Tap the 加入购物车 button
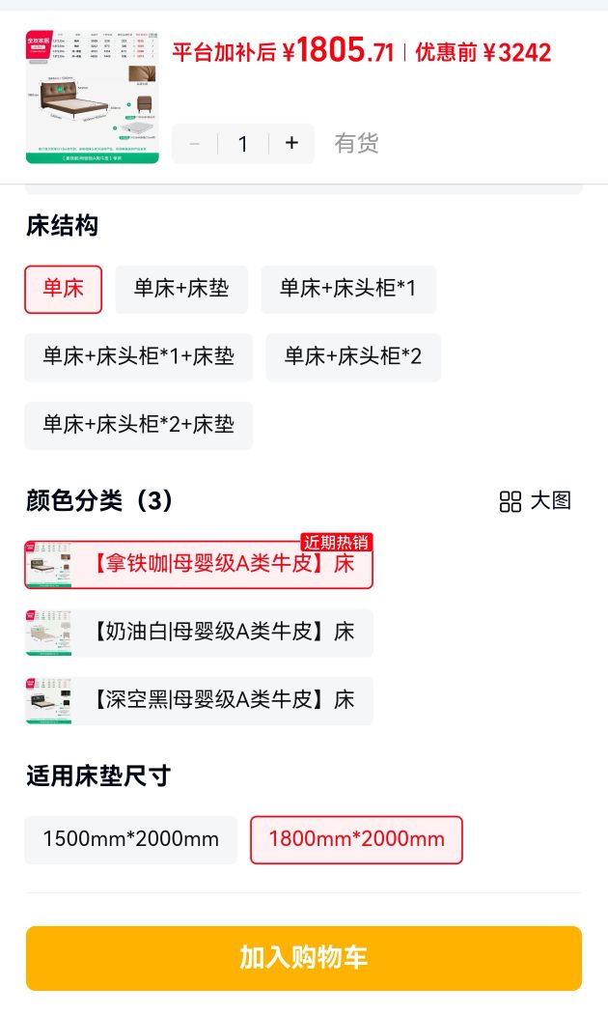 [304, 958]
